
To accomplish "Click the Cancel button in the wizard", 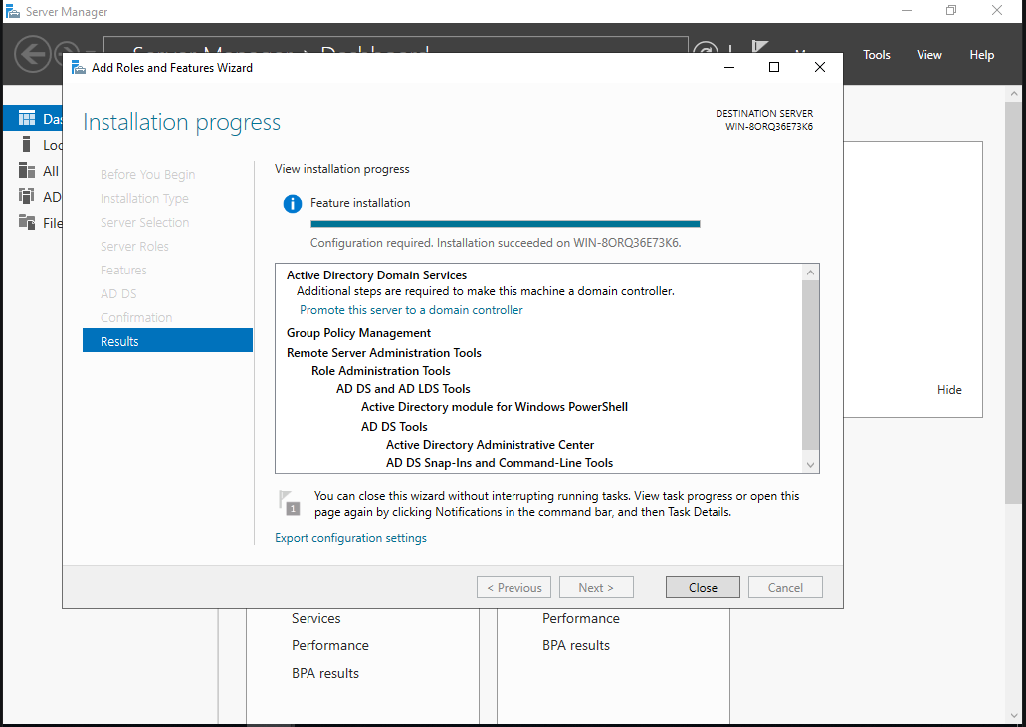I will [x=785, y=587].
